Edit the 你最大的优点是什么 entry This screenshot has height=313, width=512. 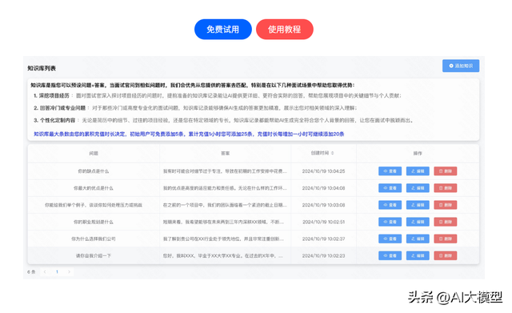coord(418,188)
